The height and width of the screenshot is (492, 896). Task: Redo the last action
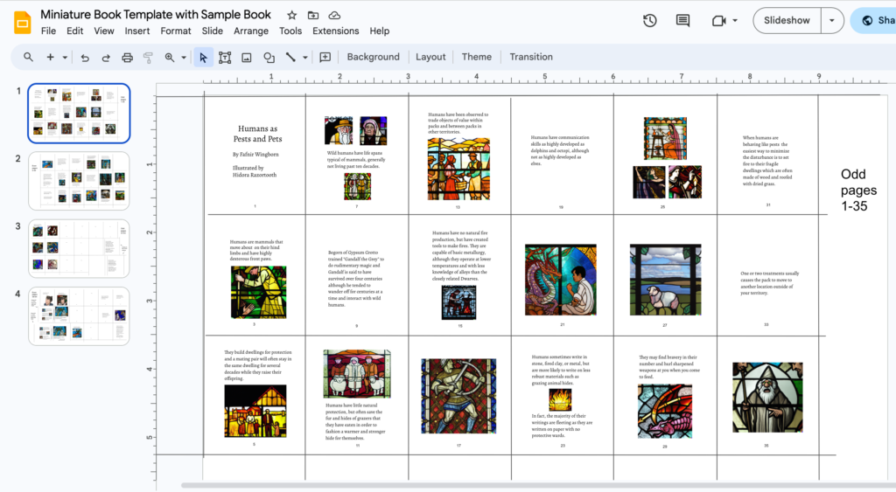click(x=106, y=57)
